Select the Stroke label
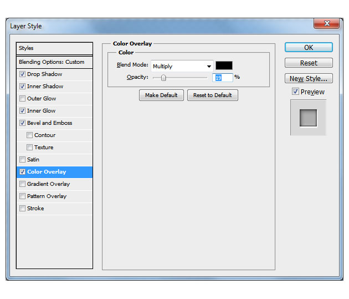 tap(35, 209)
